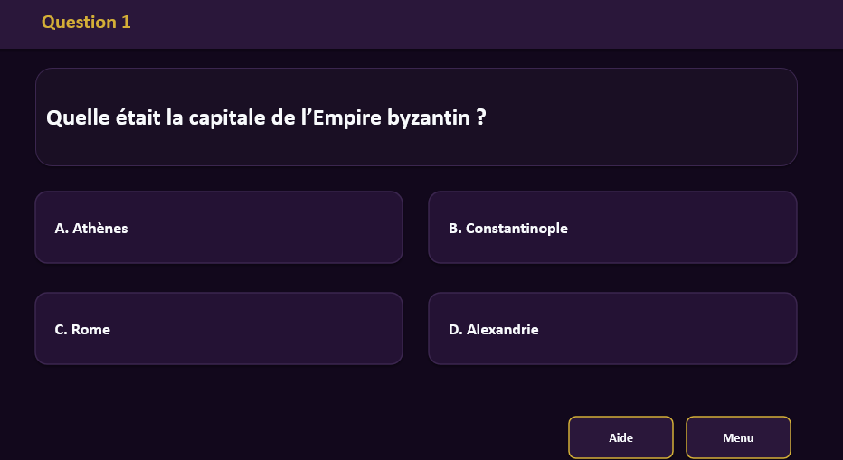
Task: Click the word Alexandrie
Action: [x=502, y=330]
